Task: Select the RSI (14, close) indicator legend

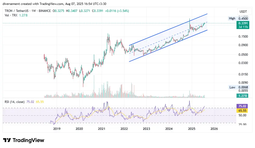Action: (15, 102)
